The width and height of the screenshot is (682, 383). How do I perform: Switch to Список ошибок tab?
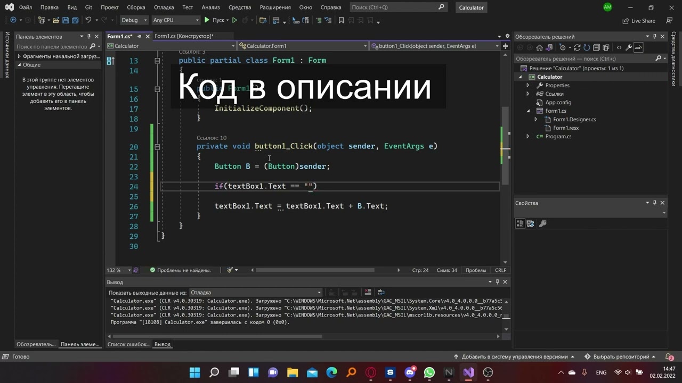click(128, 344)
